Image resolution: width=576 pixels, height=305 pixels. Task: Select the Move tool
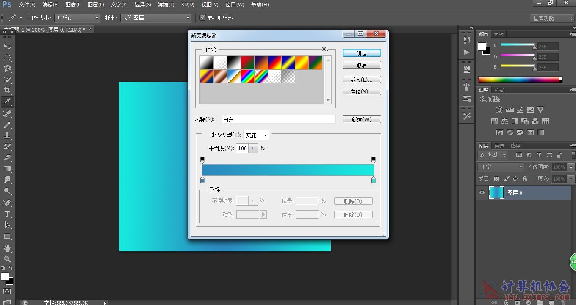tap(7, 46)
